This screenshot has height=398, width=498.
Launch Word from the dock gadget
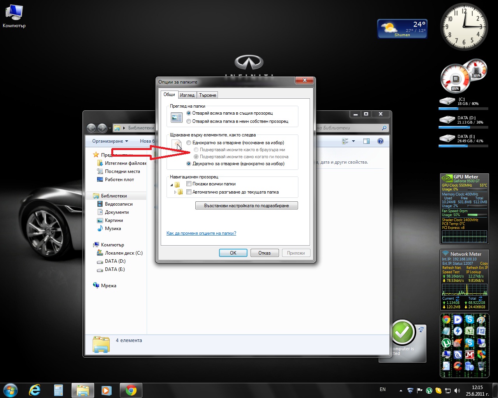click(481, 331)
